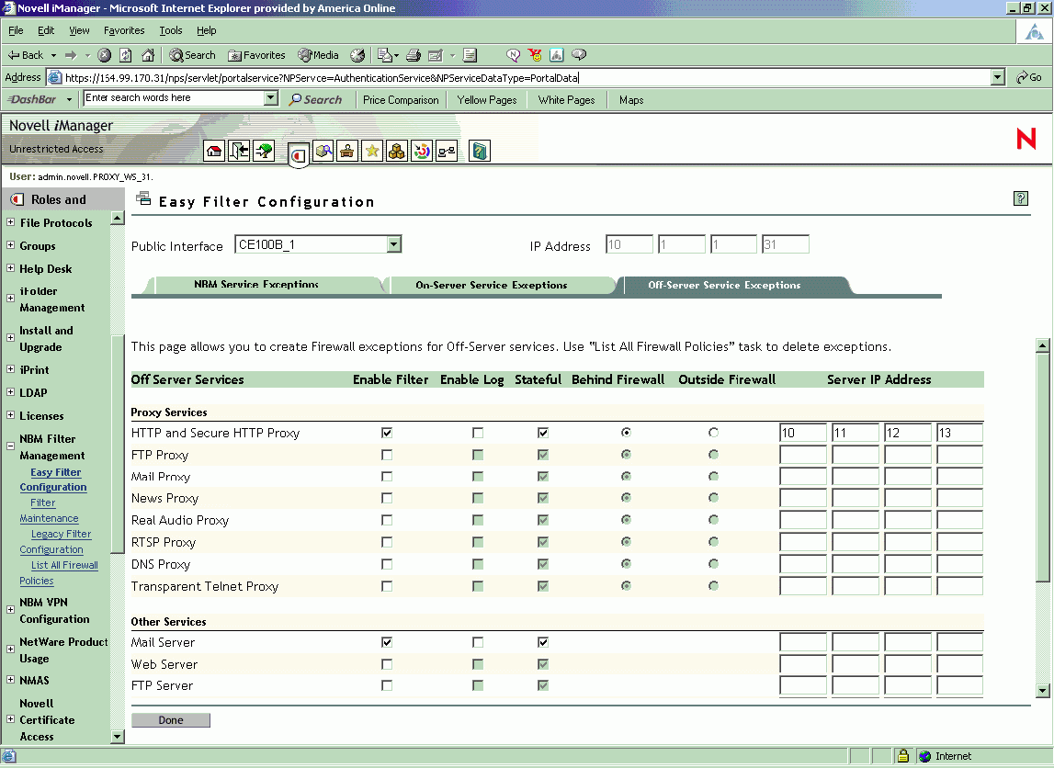Image resolution: width=1054 pixels, height=768 pixels.
Task: Open the View Objects magnifier icon
Action: pyautogui.click(x=323, y=151)
